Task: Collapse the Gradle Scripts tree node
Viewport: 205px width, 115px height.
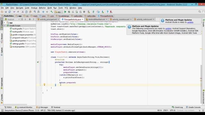Action: click(5, 26)
